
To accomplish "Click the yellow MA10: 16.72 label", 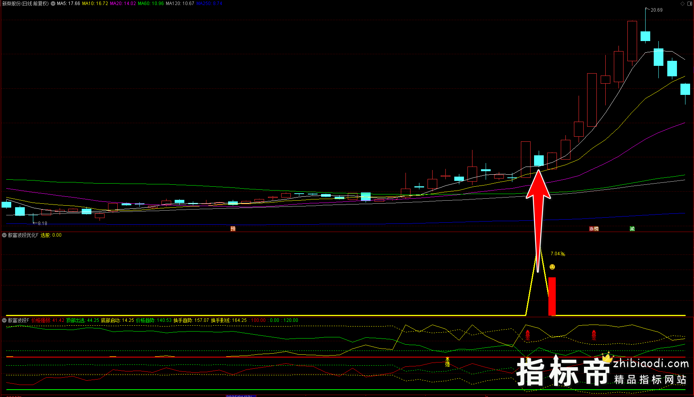I will (x=95, y=3).
